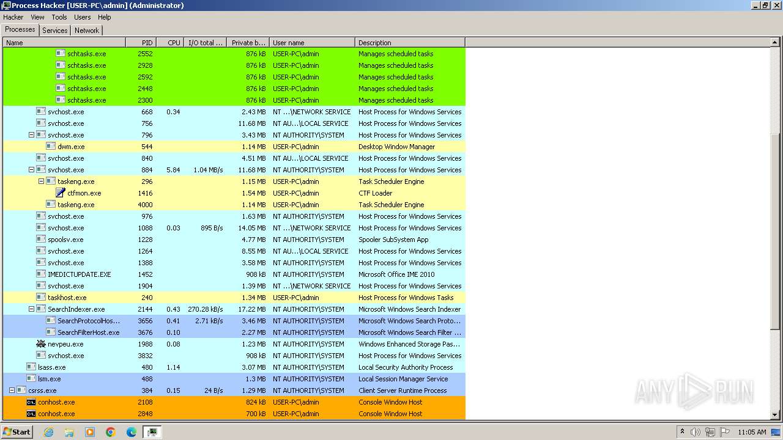Collapse taskeng.exe PID 296 tree
Screen dimensions: 783x440
click(x=41, y=182)
